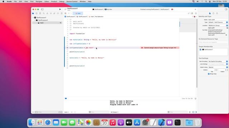Toggle the inspector panel button

point(226,9)
